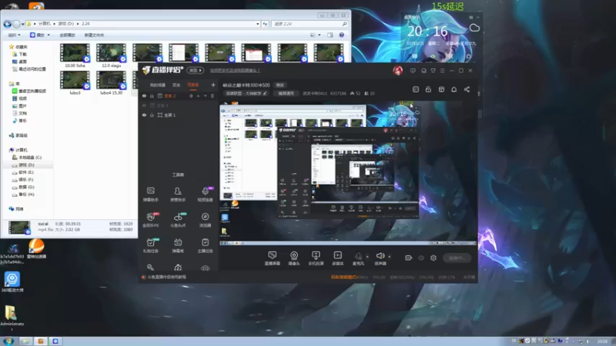The width and height of the screenshot is (616, 346).
Task: Click the mode switch pill next to logo
Action: click(x=196, y=71)
